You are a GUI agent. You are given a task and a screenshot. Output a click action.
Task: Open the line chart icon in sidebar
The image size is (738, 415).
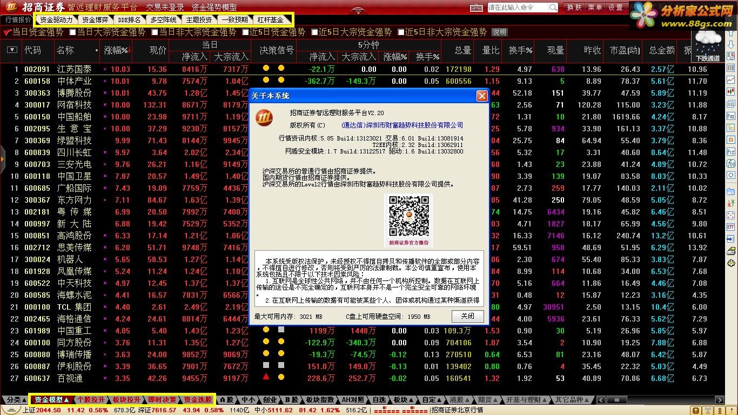(731, 79)
